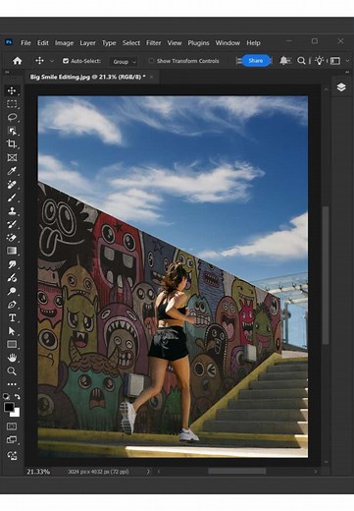Open the View menu
Viewport: 354px width, 511px height.
tap(175, 43)
